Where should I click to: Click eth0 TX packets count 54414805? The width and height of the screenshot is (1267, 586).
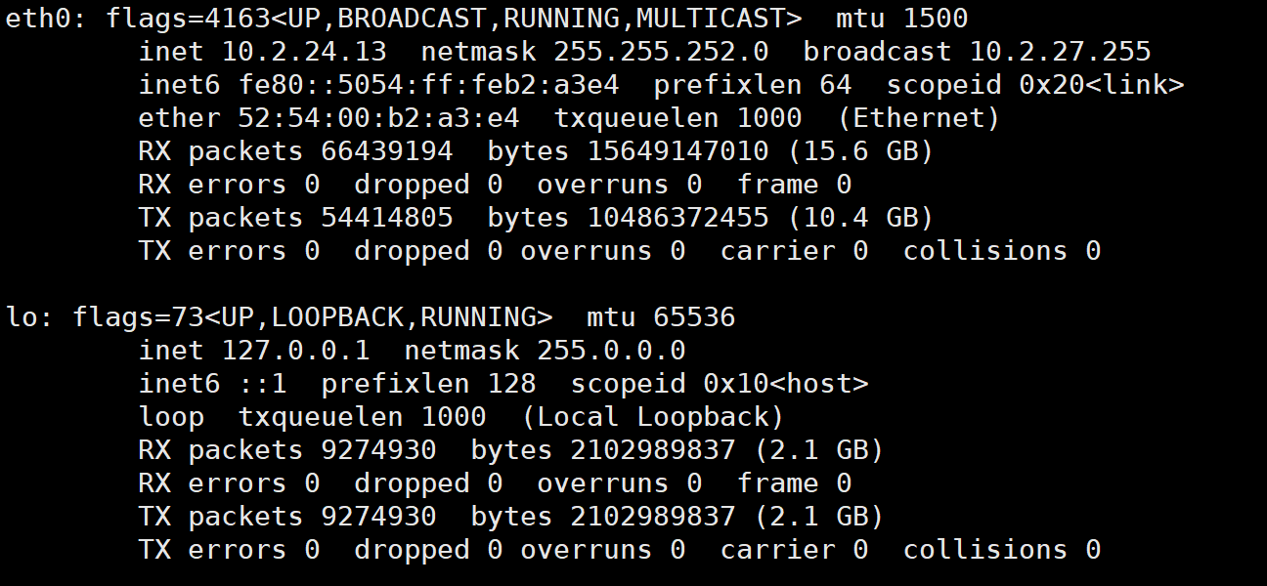(x=387, y=218)
